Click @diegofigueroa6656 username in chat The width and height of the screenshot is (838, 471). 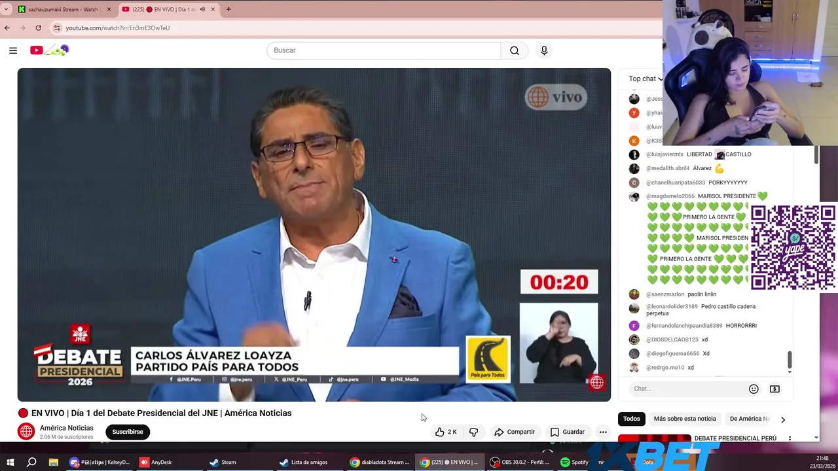tap(672, 354)
